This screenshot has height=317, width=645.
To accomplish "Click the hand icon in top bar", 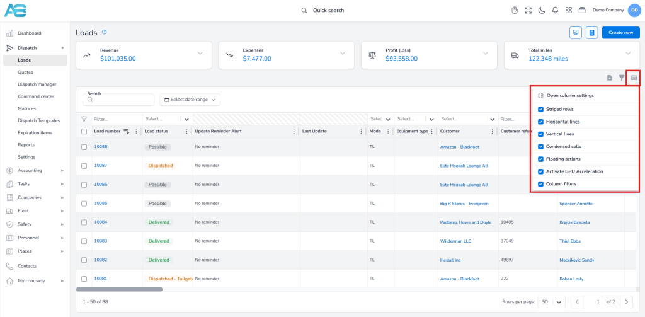I will click(514, 10).
